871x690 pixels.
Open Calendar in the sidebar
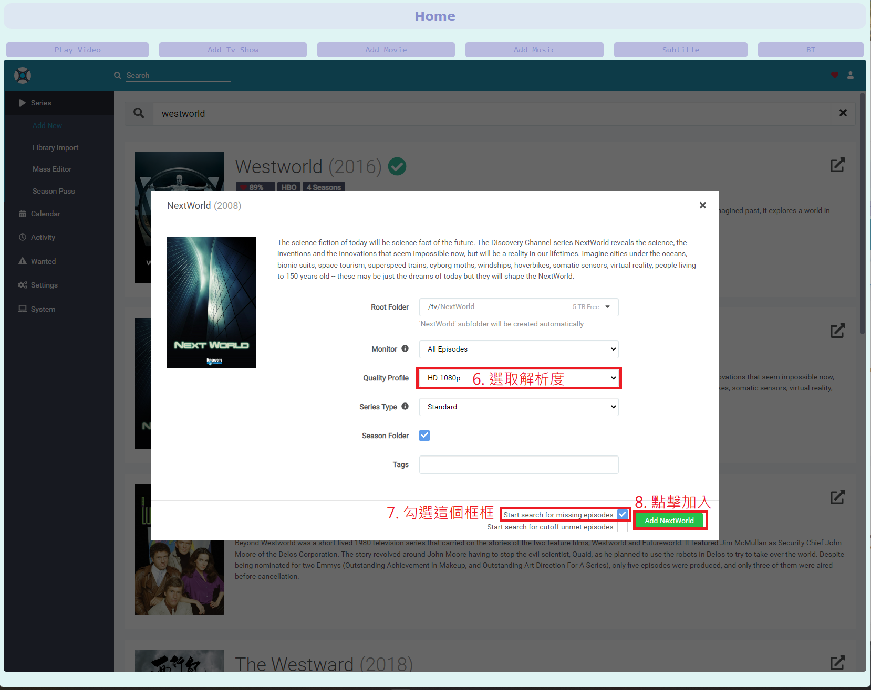(45, 214)
